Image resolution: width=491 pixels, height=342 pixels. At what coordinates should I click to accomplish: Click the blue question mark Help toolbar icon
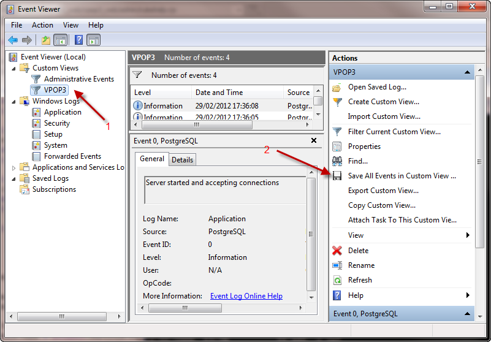79,40
